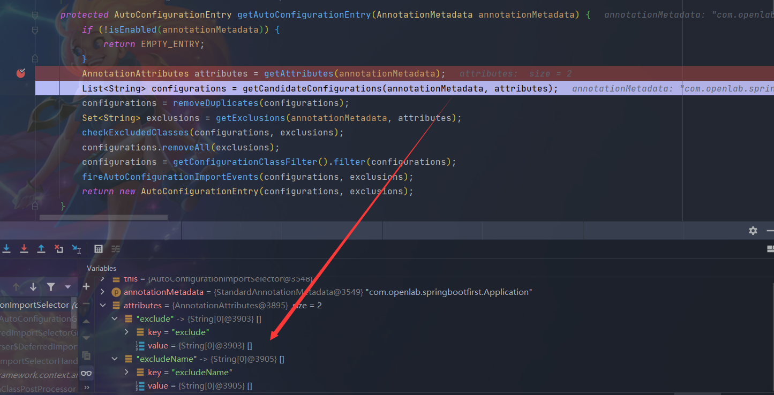Screen dimensions: 774x395
Task: Expand the this variable node
Action: pos(103,279)
